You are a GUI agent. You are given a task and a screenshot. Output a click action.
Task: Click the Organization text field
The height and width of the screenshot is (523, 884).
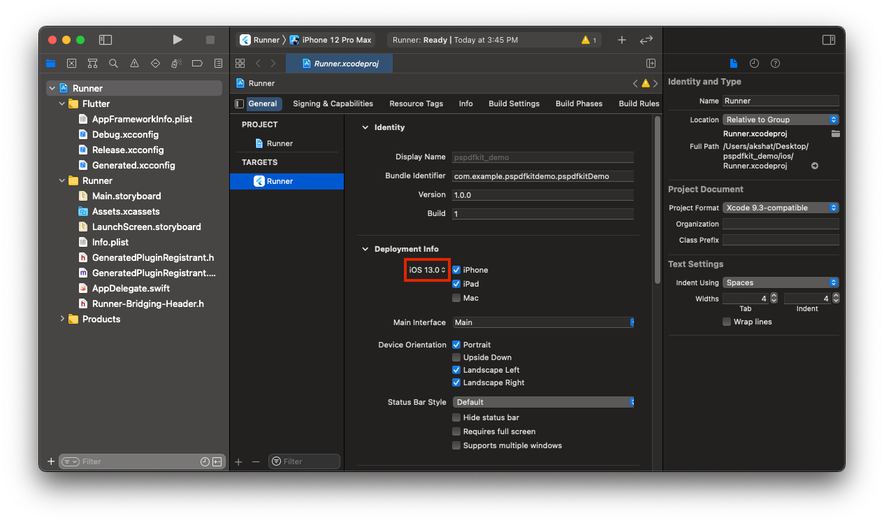coord(781,224)
